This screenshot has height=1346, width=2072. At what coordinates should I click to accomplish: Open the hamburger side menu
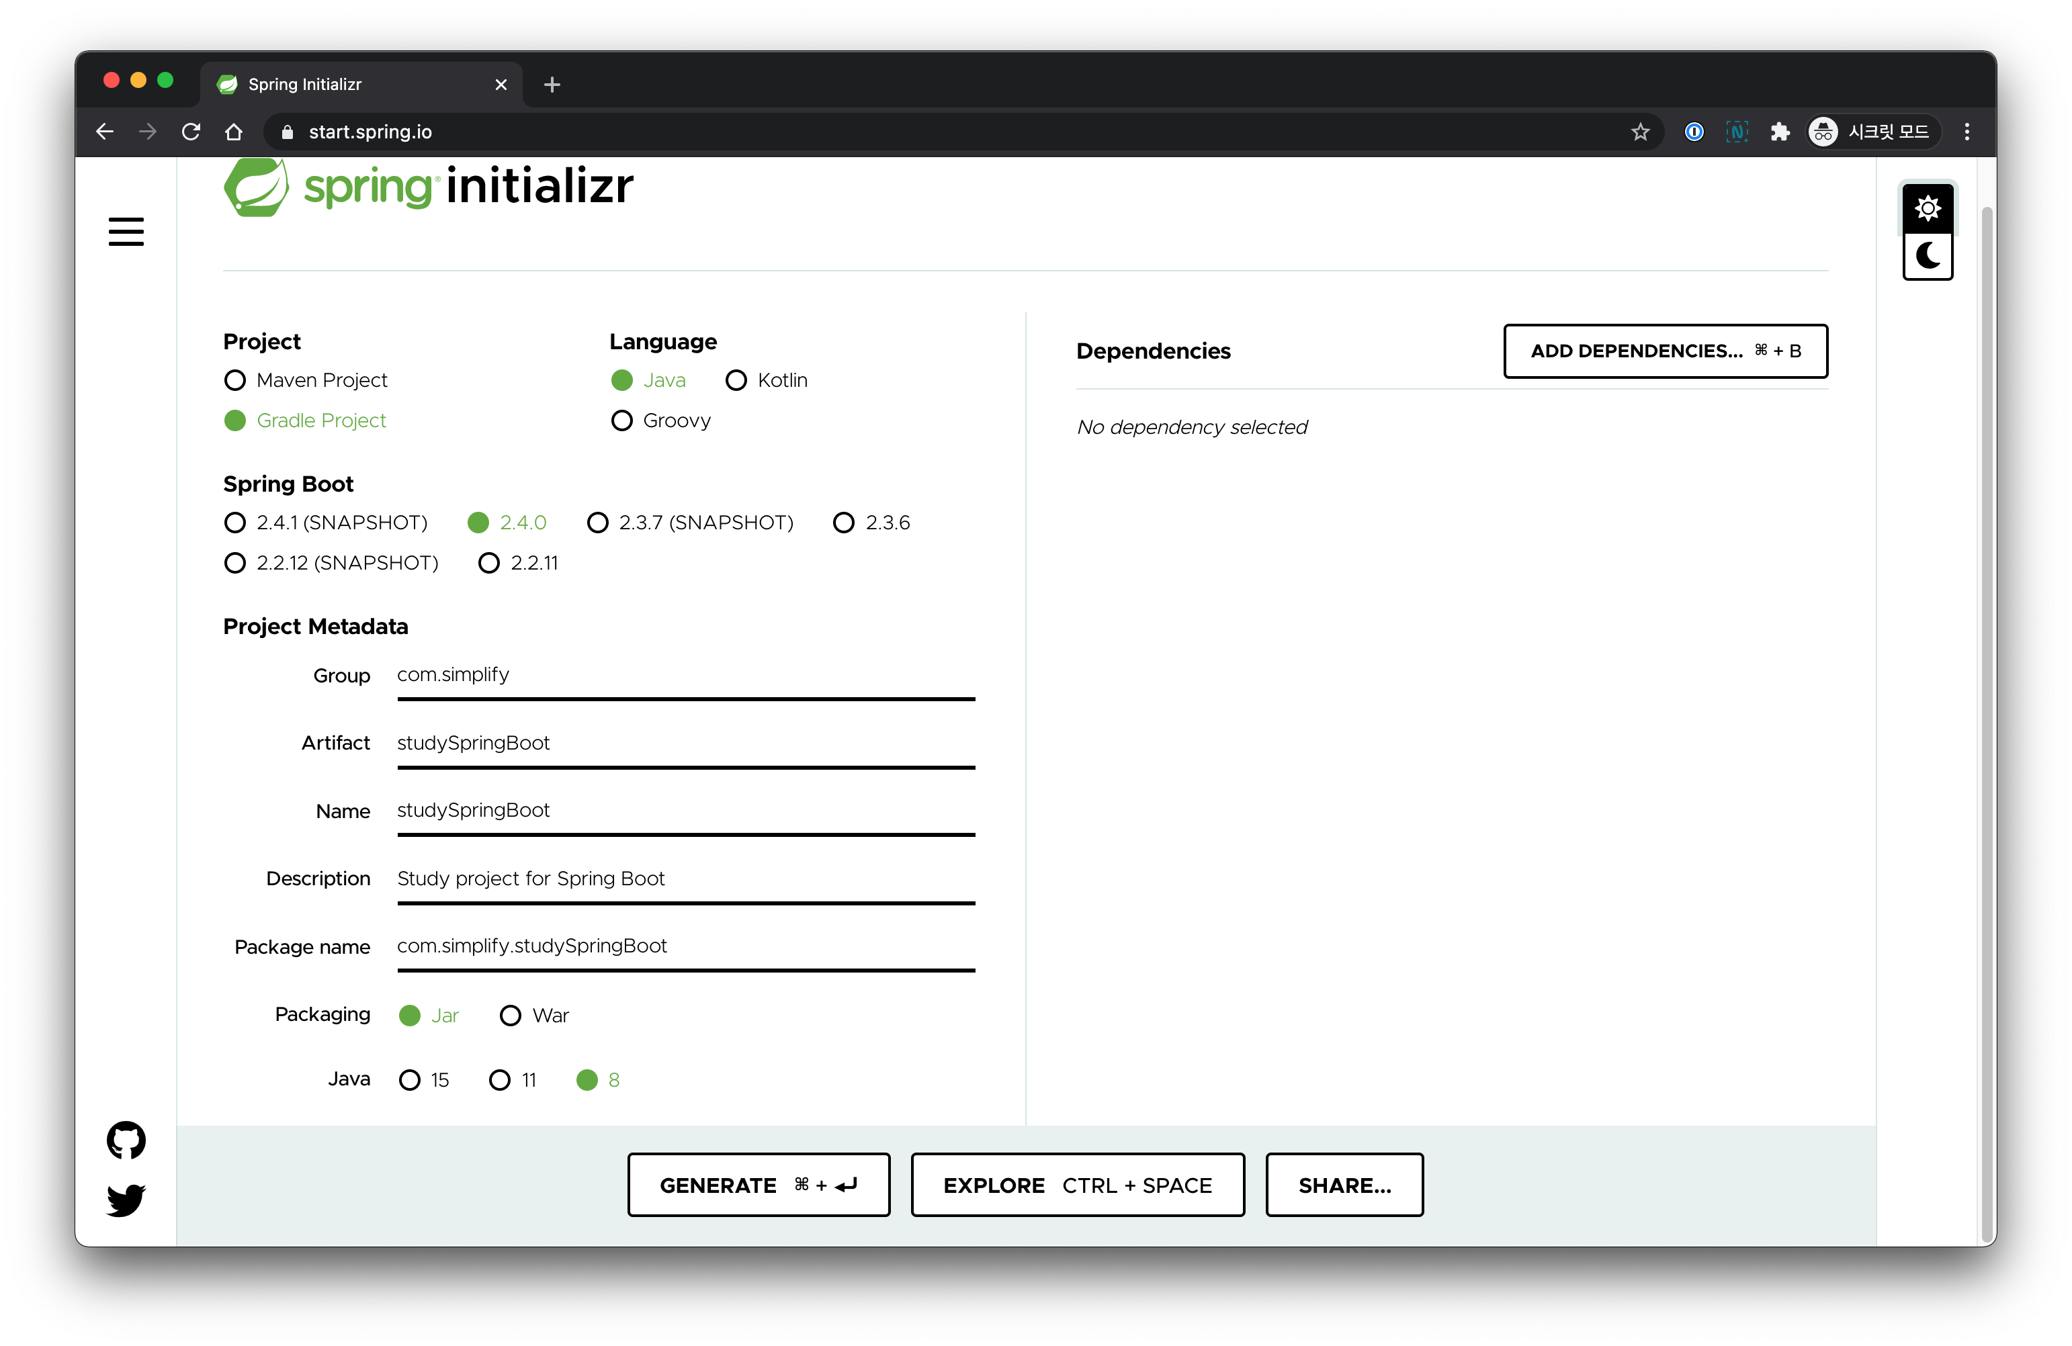(126, 232)
